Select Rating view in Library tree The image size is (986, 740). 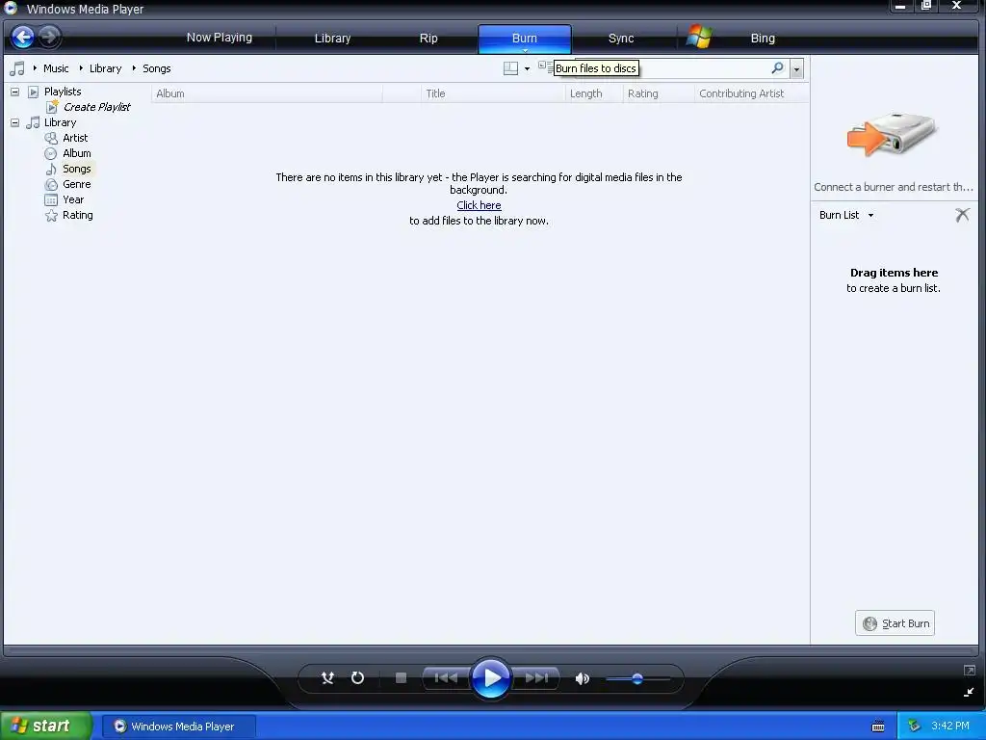click(x=77, y=215)
